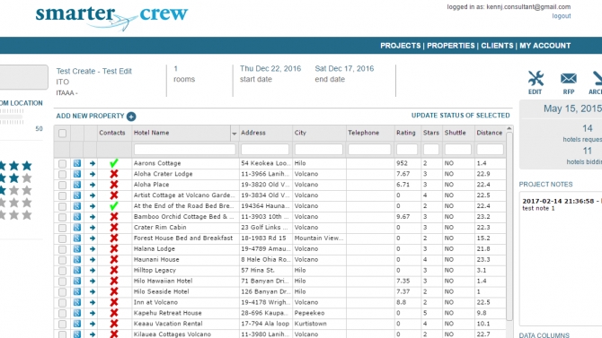
Task: Click the City filter input
Action: coord(319,149)
